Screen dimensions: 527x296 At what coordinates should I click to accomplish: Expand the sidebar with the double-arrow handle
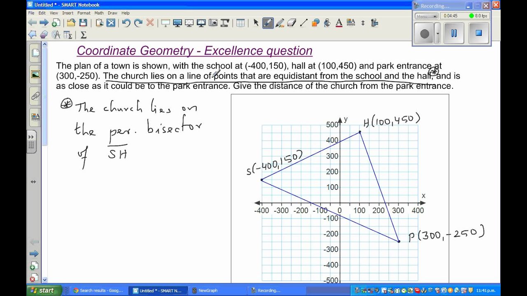[x=31, y=142]
